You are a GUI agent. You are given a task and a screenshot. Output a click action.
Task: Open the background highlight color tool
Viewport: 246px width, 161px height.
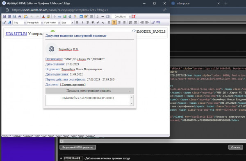[48, 16]
